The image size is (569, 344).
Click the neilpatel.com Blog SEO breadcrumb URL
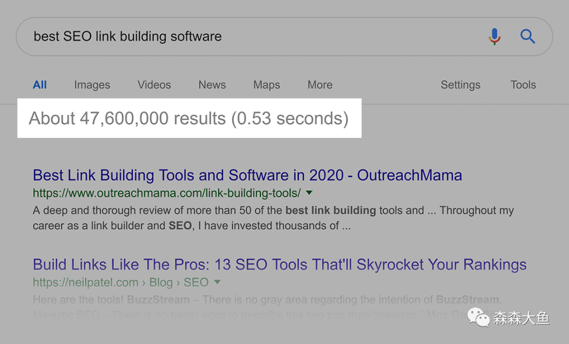coord(121,282)
